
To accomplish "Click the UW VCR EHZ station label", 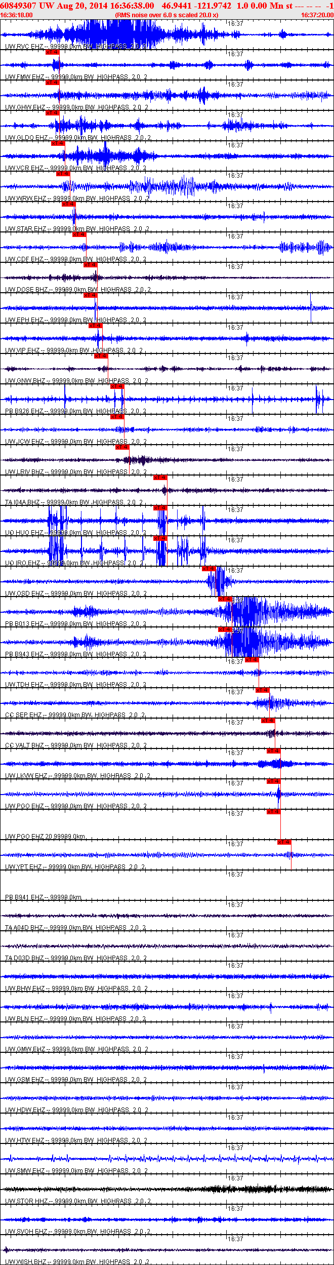I will [x=76, y=168].
